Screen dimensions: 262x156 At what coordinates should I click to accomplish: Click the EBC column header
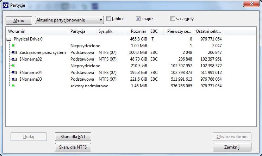point(156,31)
